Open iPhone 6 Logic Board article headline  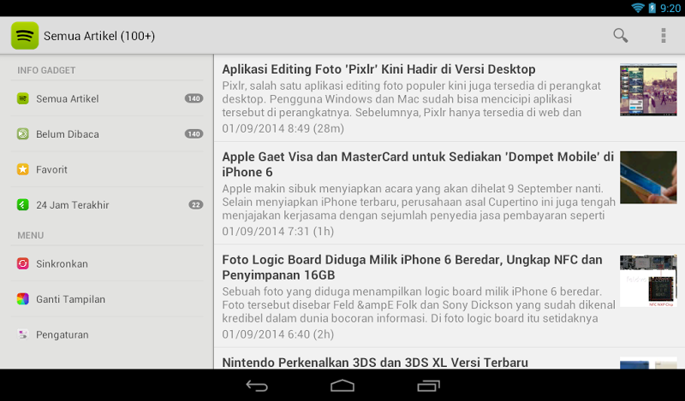click(x=412, y=267)
